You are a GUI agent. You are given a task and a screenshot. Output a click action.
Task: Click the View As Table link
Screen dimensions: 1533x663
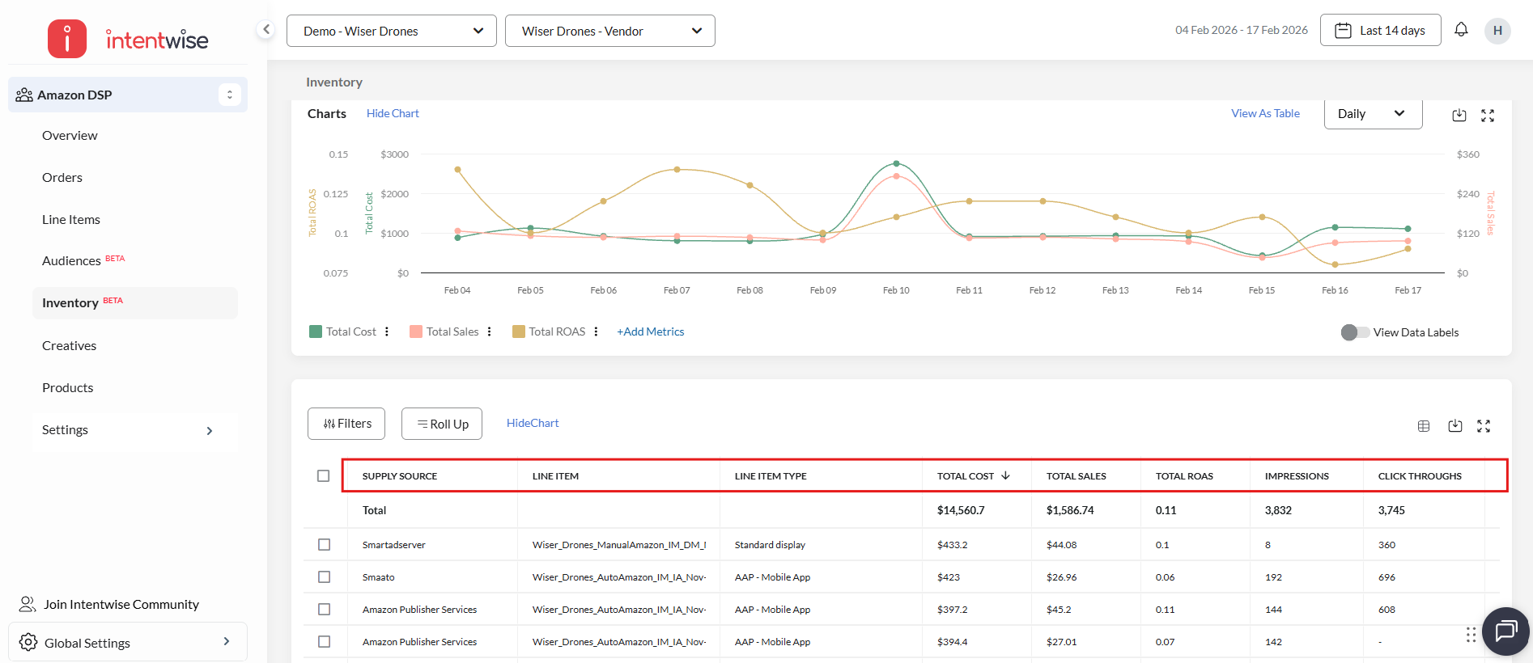[1265, 113]
